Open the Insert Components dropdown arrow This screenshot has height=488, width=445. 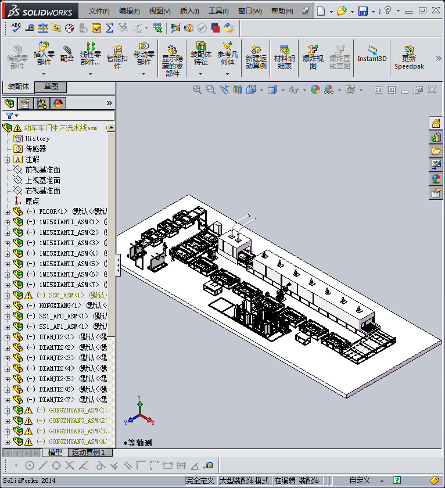click(x=44, y=74)
